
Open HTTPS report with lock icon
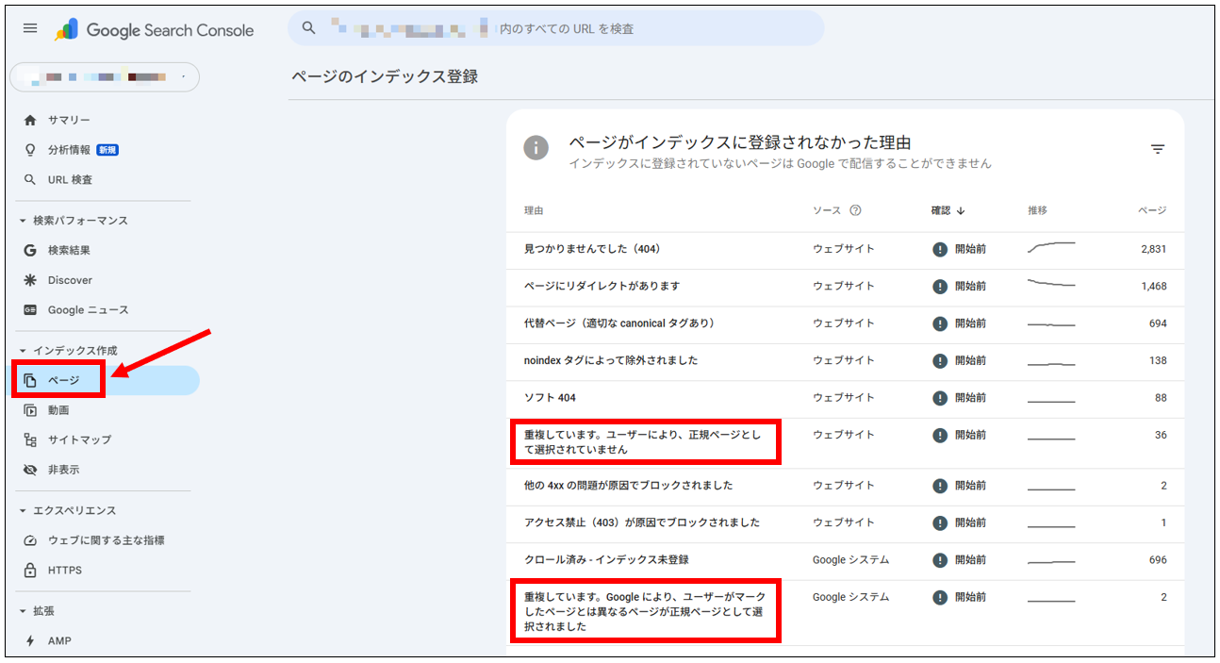(x=64, y=570)
